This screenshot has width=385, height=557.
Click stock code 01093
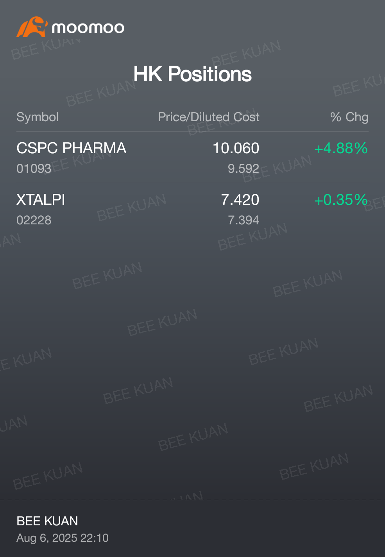click(x=34, y=168)
